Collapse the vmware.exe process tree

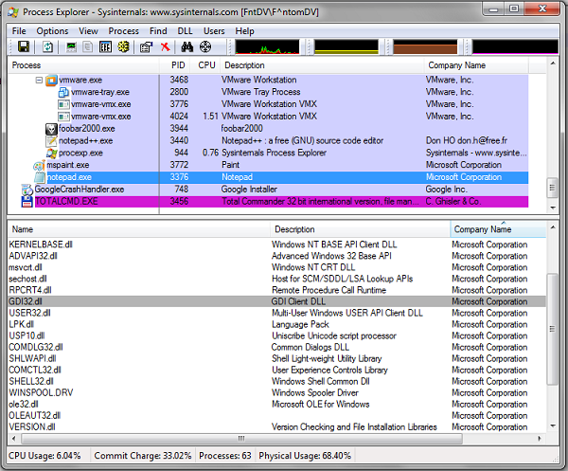[39, 81]
